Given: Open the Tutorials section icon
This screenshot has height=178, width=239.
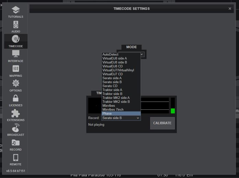Looking at the screenshot, I should click(x=15, y=10).
